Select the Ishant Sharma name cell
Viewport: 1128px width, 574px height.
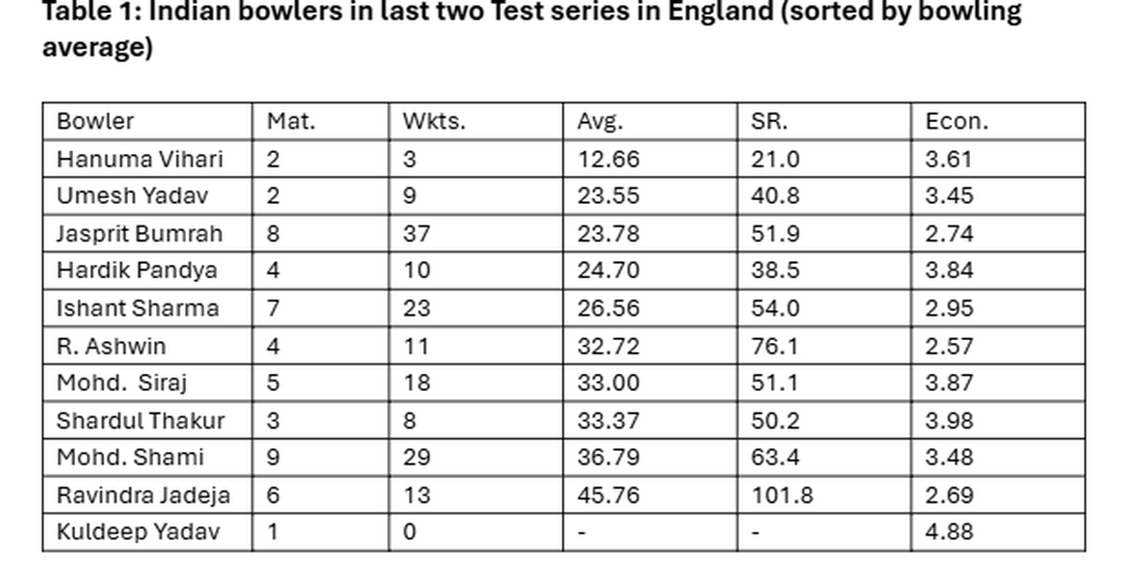[x=137, y=308]
